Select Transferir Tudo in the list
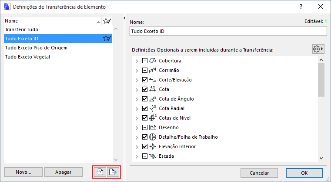The width and height of the screenshot is (331, 182). 22,29
